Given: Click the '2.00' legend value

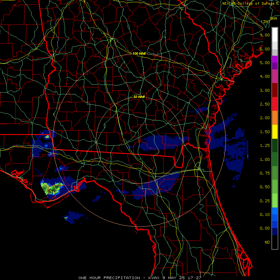Looking at the screenshot, I should [x=265, y=118].
